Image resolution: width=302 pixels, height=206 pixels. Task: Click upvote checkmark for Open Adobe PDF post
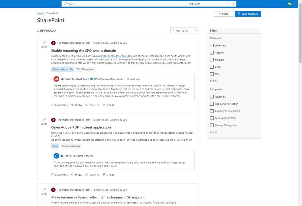coord(44,119)
